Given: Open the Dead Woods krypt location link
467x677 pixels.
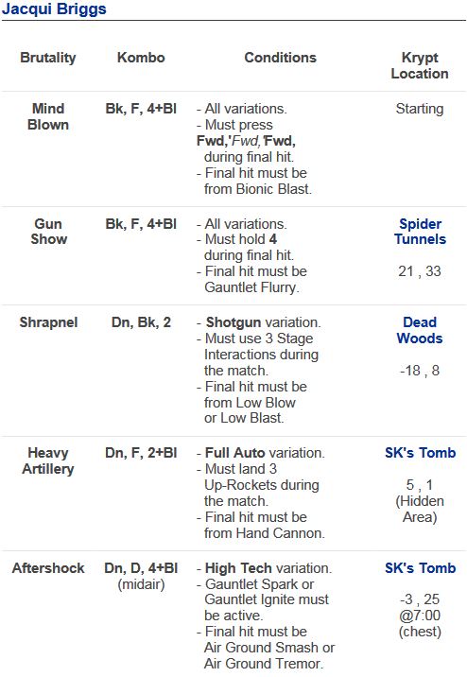Looking at the screenshot, I should [x=420, y=330].
